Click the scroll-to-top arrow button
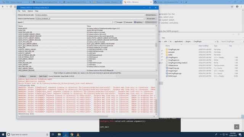Screen dimensions: 244x137 pos(237,127)
